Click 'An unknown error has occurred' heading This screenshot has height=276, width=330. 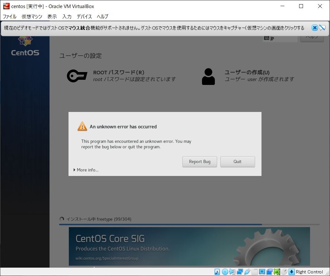tap(123, 127)
